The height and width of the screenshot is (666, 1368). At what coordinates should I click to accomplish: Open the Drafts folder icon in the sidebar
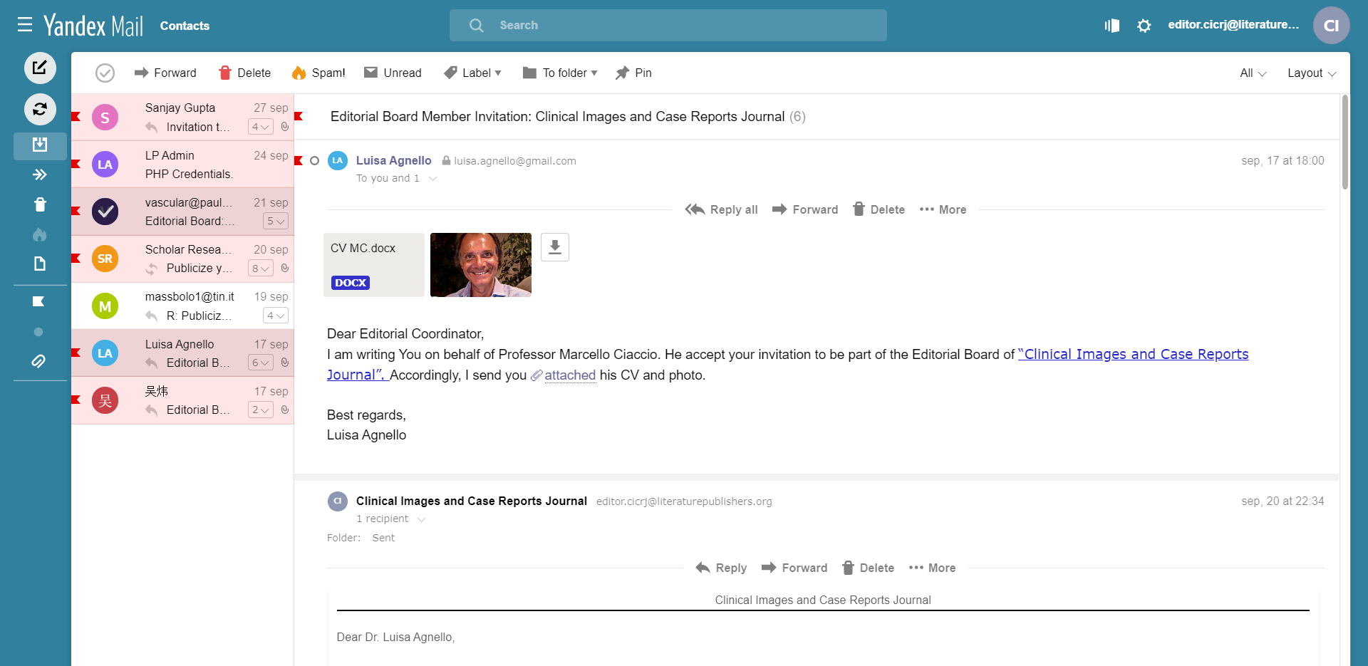[x=40, y=264]
